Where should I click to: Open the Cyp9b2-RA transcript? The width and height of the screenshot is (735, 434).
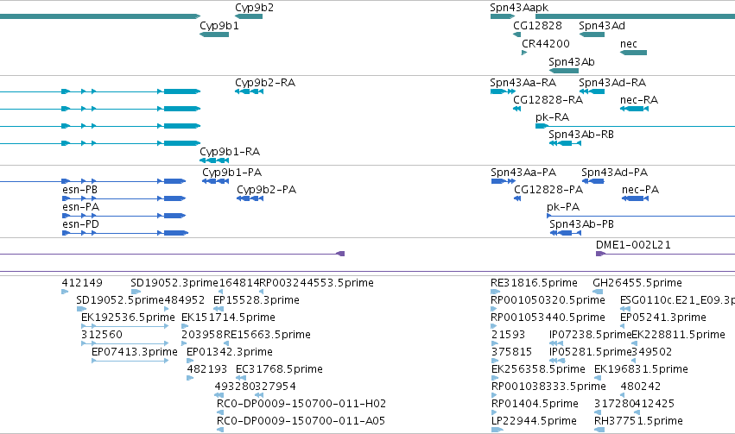point(249,91)
